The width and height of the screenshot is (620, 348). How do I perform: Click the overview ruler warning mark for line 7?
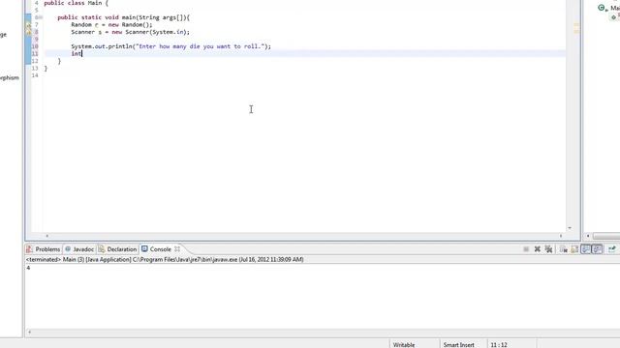tap(576, 25)
